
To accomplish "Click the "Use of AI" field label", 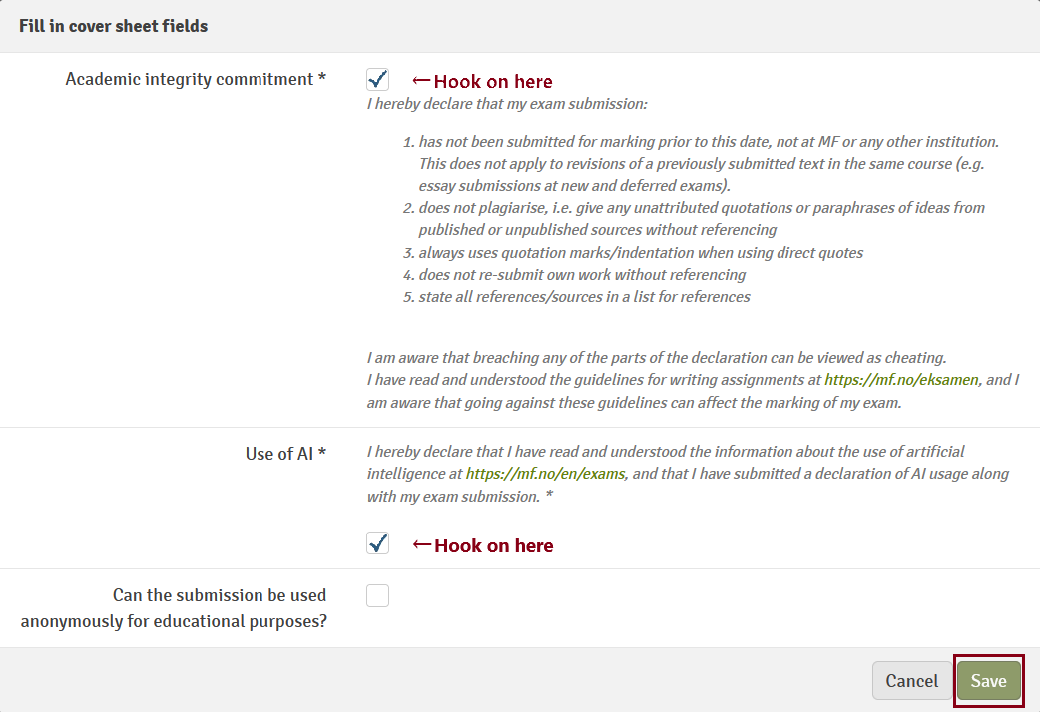I will [285, 454].
